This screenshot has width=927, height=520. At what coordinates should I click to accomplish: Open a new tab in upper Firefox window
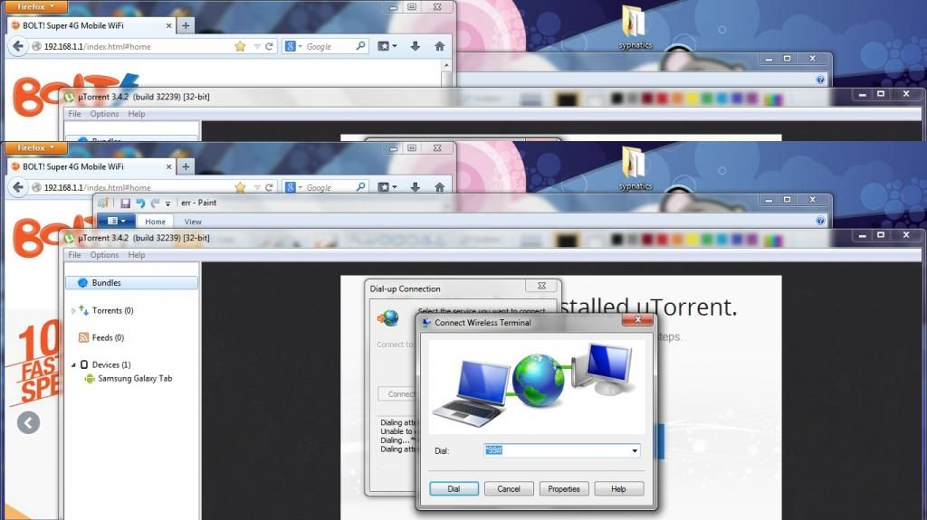186,25
